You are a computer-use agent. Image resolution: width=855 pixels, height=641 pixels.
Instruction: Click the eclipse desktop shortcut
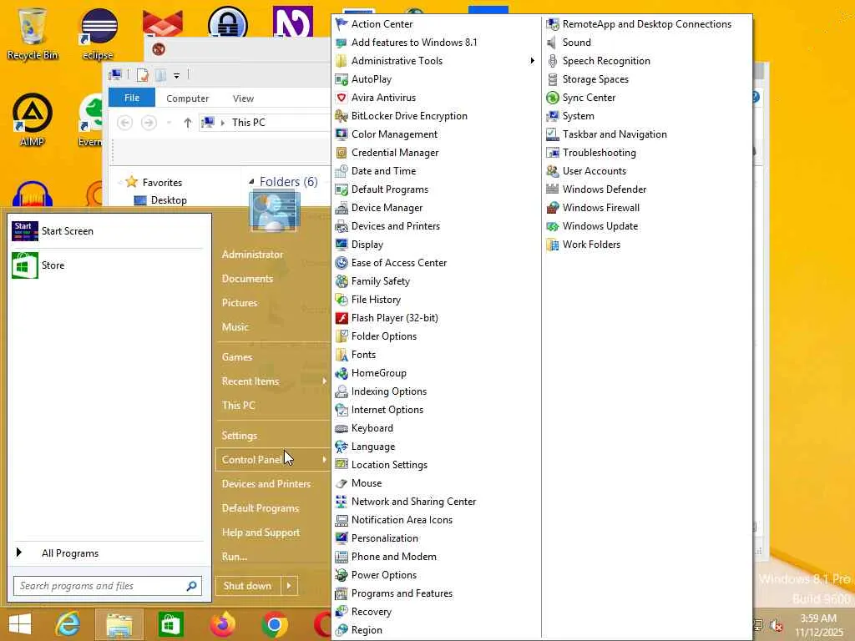click(x=99, y=33)
